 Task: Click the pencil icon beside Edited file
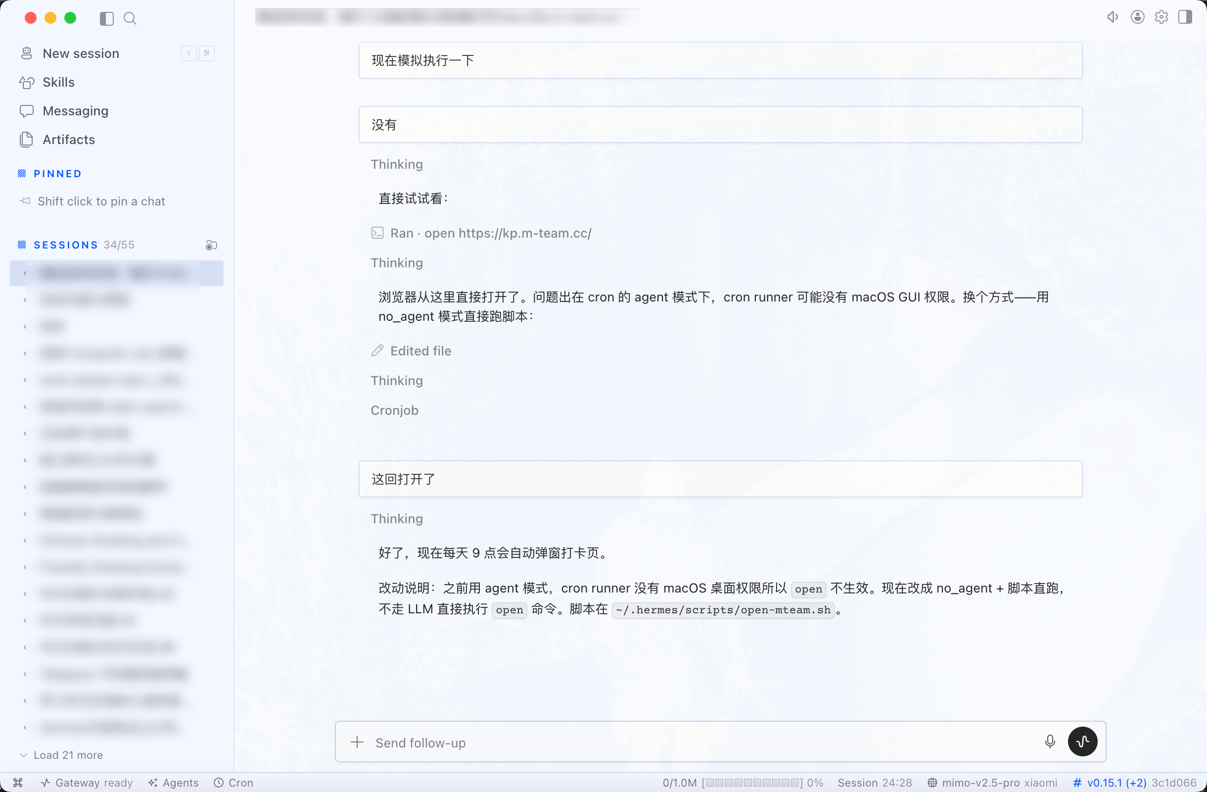pyautogui.click(x=377, y=351)
